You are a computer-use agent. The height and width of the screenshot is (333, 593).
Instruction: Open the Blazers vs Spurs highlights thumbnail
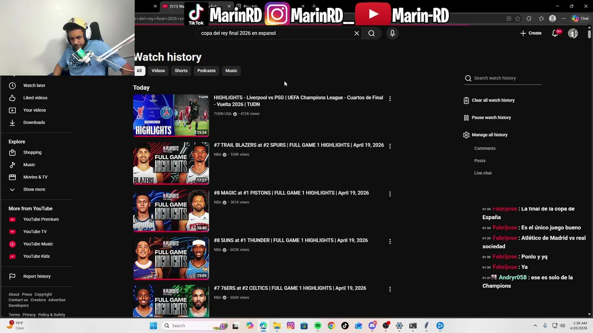(x=171, y=163)
